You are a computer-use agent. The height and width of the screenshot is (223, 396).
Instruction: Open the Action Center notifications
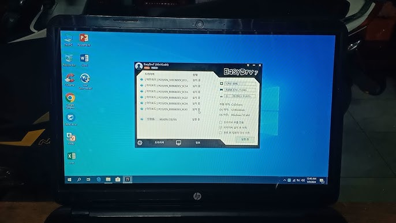click(322, 181)
